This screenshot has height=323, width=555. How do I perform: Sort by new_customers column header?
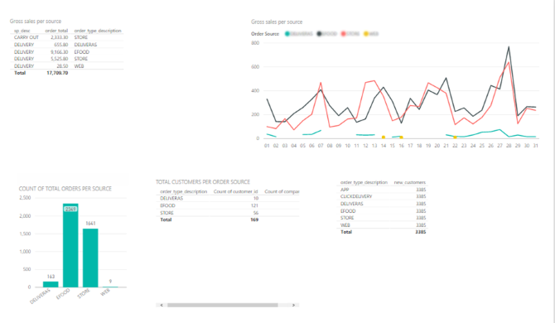409,182
